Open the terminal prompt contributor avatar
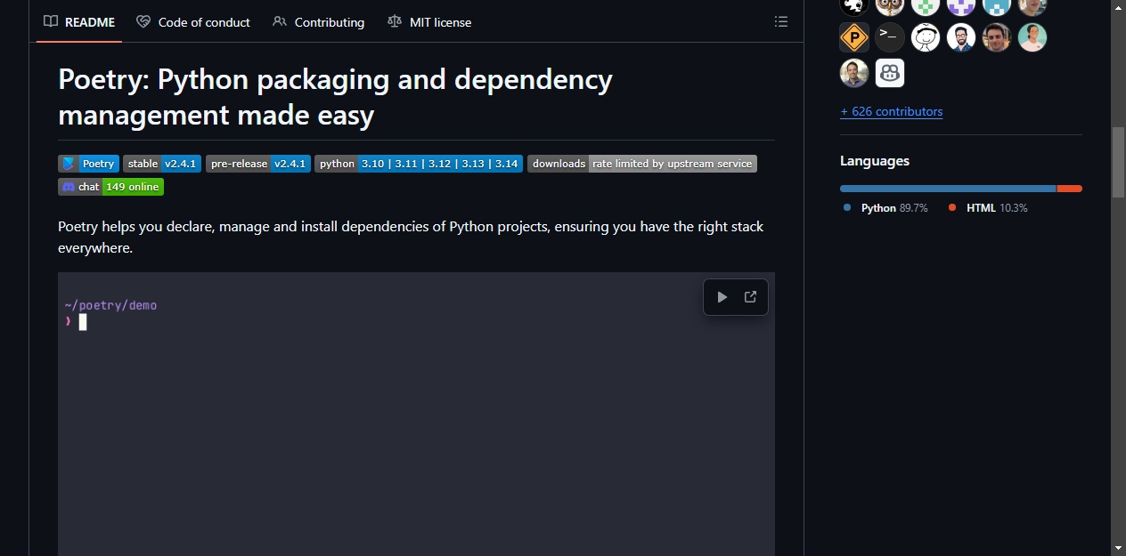The width and height of the screenshot is (1126, 556). click(890, 37)
